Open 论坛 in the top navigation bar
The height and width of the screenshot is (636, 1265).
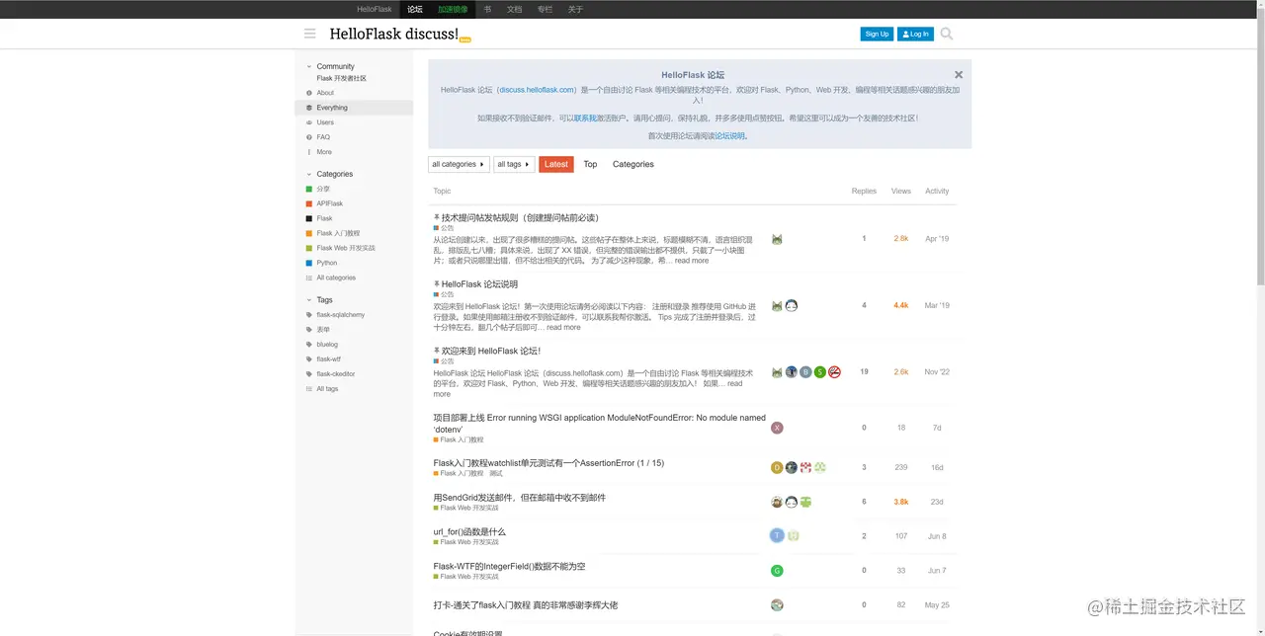click(x=415, y=9)
